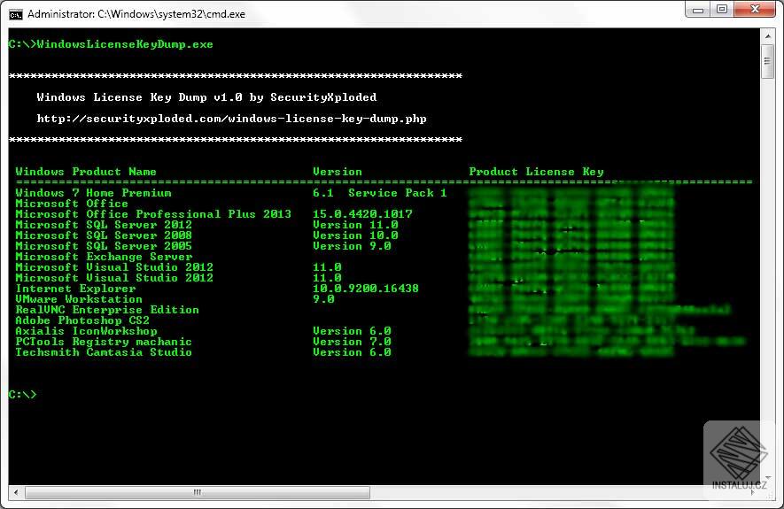Screen dimensions: 784x509
Task: Click the 'Version' column header
Action: click(x=337, y=172)
